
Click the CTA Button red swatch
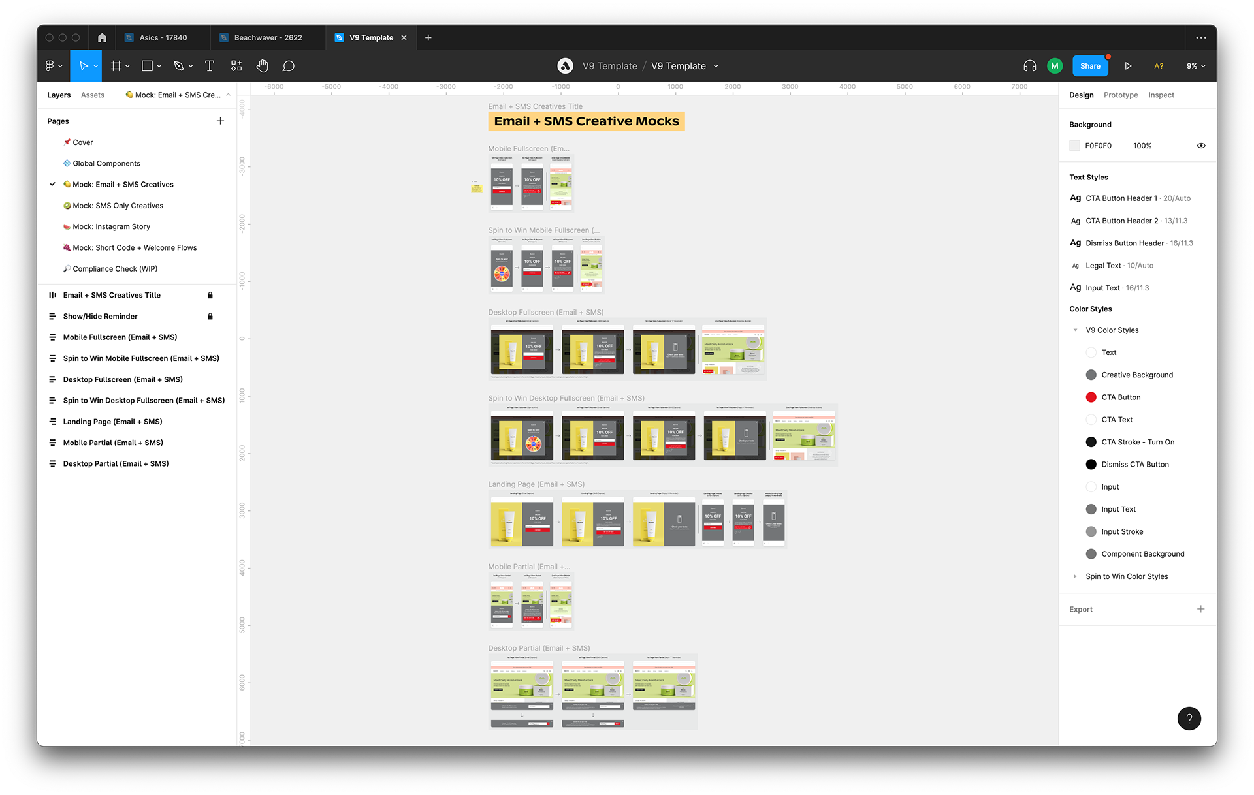pyautogui.click(x=1091, y=397)
